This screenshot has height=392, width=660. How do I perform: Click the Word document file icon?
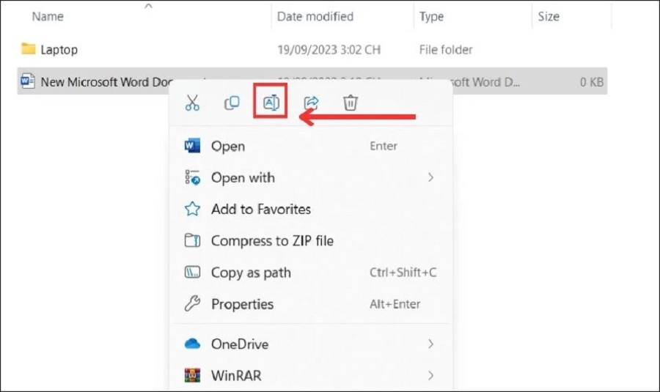(x=28, y=81)
